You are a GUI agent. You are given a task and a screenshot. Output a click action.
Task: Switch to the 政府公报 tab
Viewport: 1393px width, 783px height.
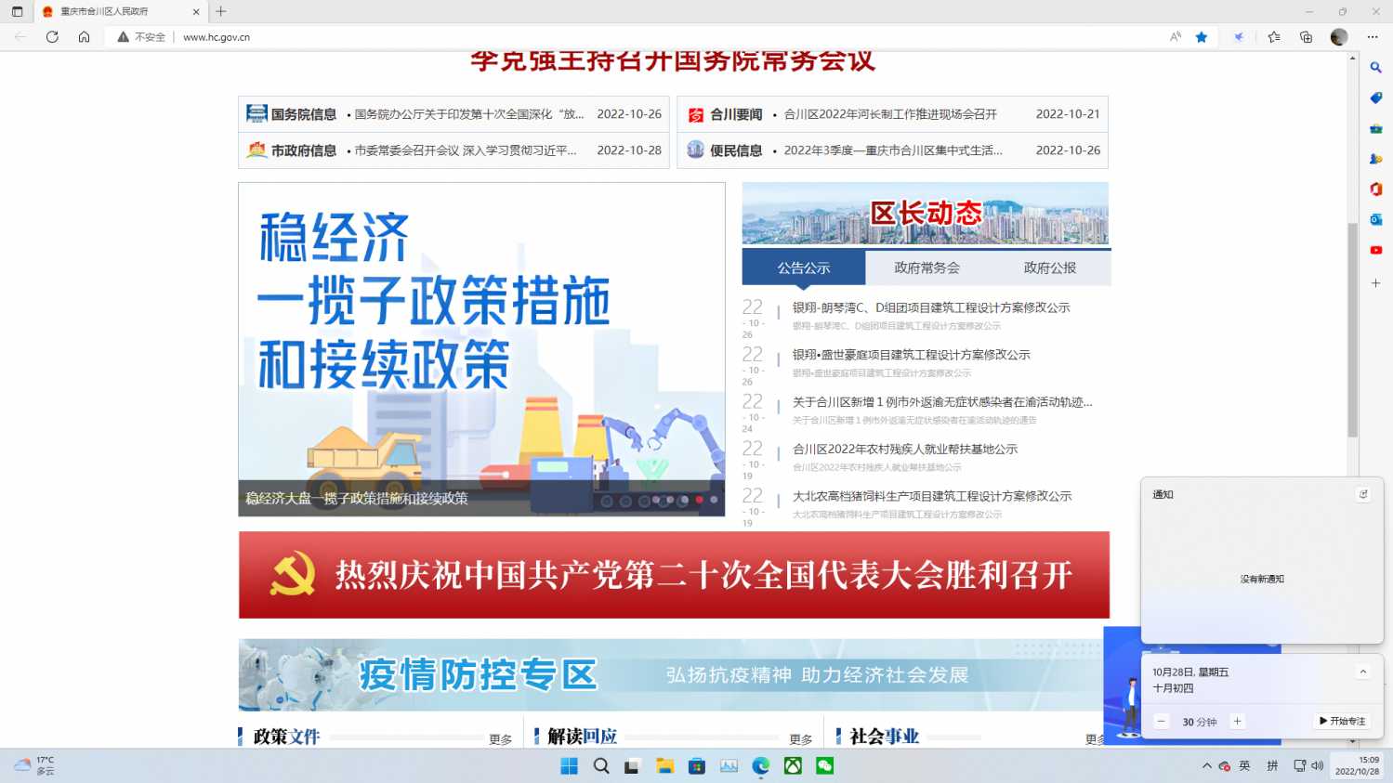pyautogui.click(x=1049, y=268)
